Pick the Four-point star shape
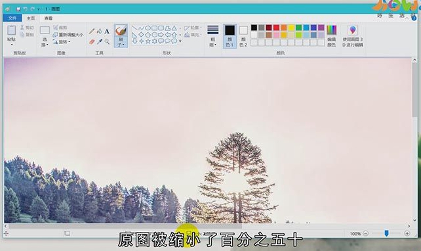This screenshot has height=251, width=421. (x=141, y=41)
